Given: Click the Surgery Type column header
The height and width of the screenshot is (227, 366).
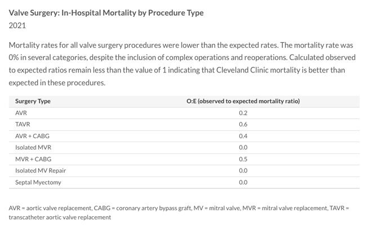Looking at the screenshot, I should (x=34, y=101).
